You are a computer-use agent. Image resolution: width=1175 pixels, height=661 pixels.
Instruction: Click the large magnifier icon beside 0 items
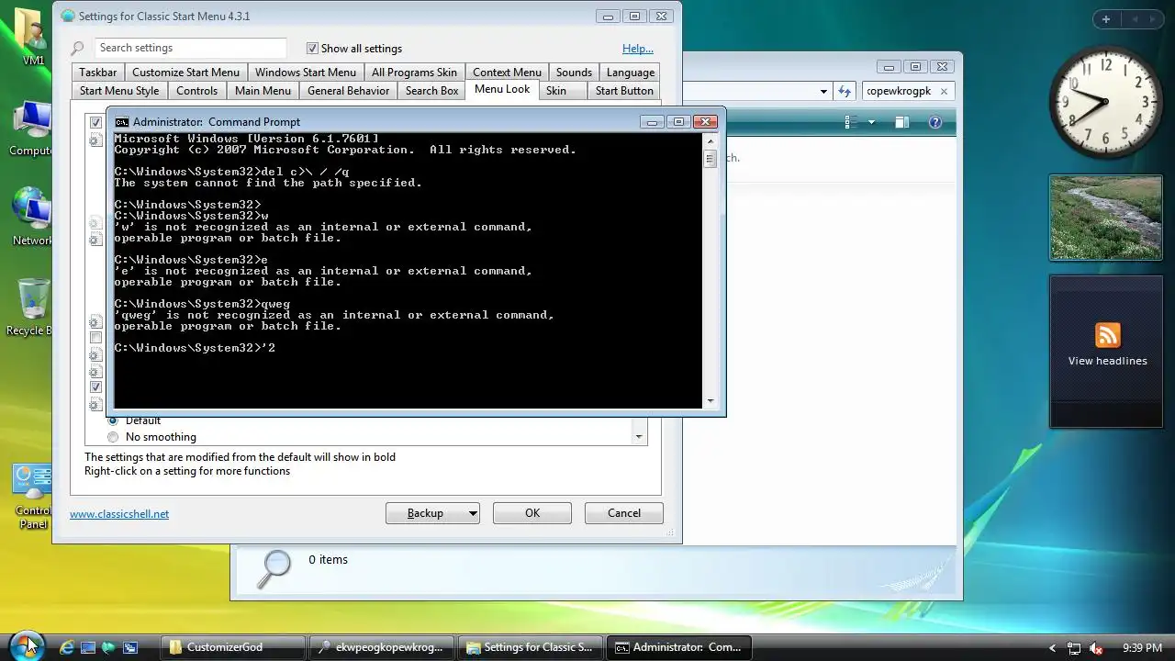[274, 568]
